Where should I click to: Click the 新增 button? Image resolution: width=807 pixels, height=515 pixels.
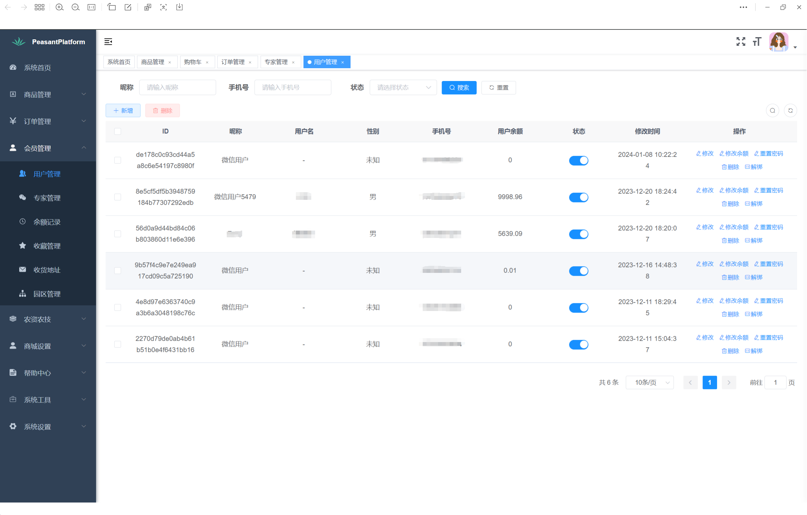[x=123, y=110]
